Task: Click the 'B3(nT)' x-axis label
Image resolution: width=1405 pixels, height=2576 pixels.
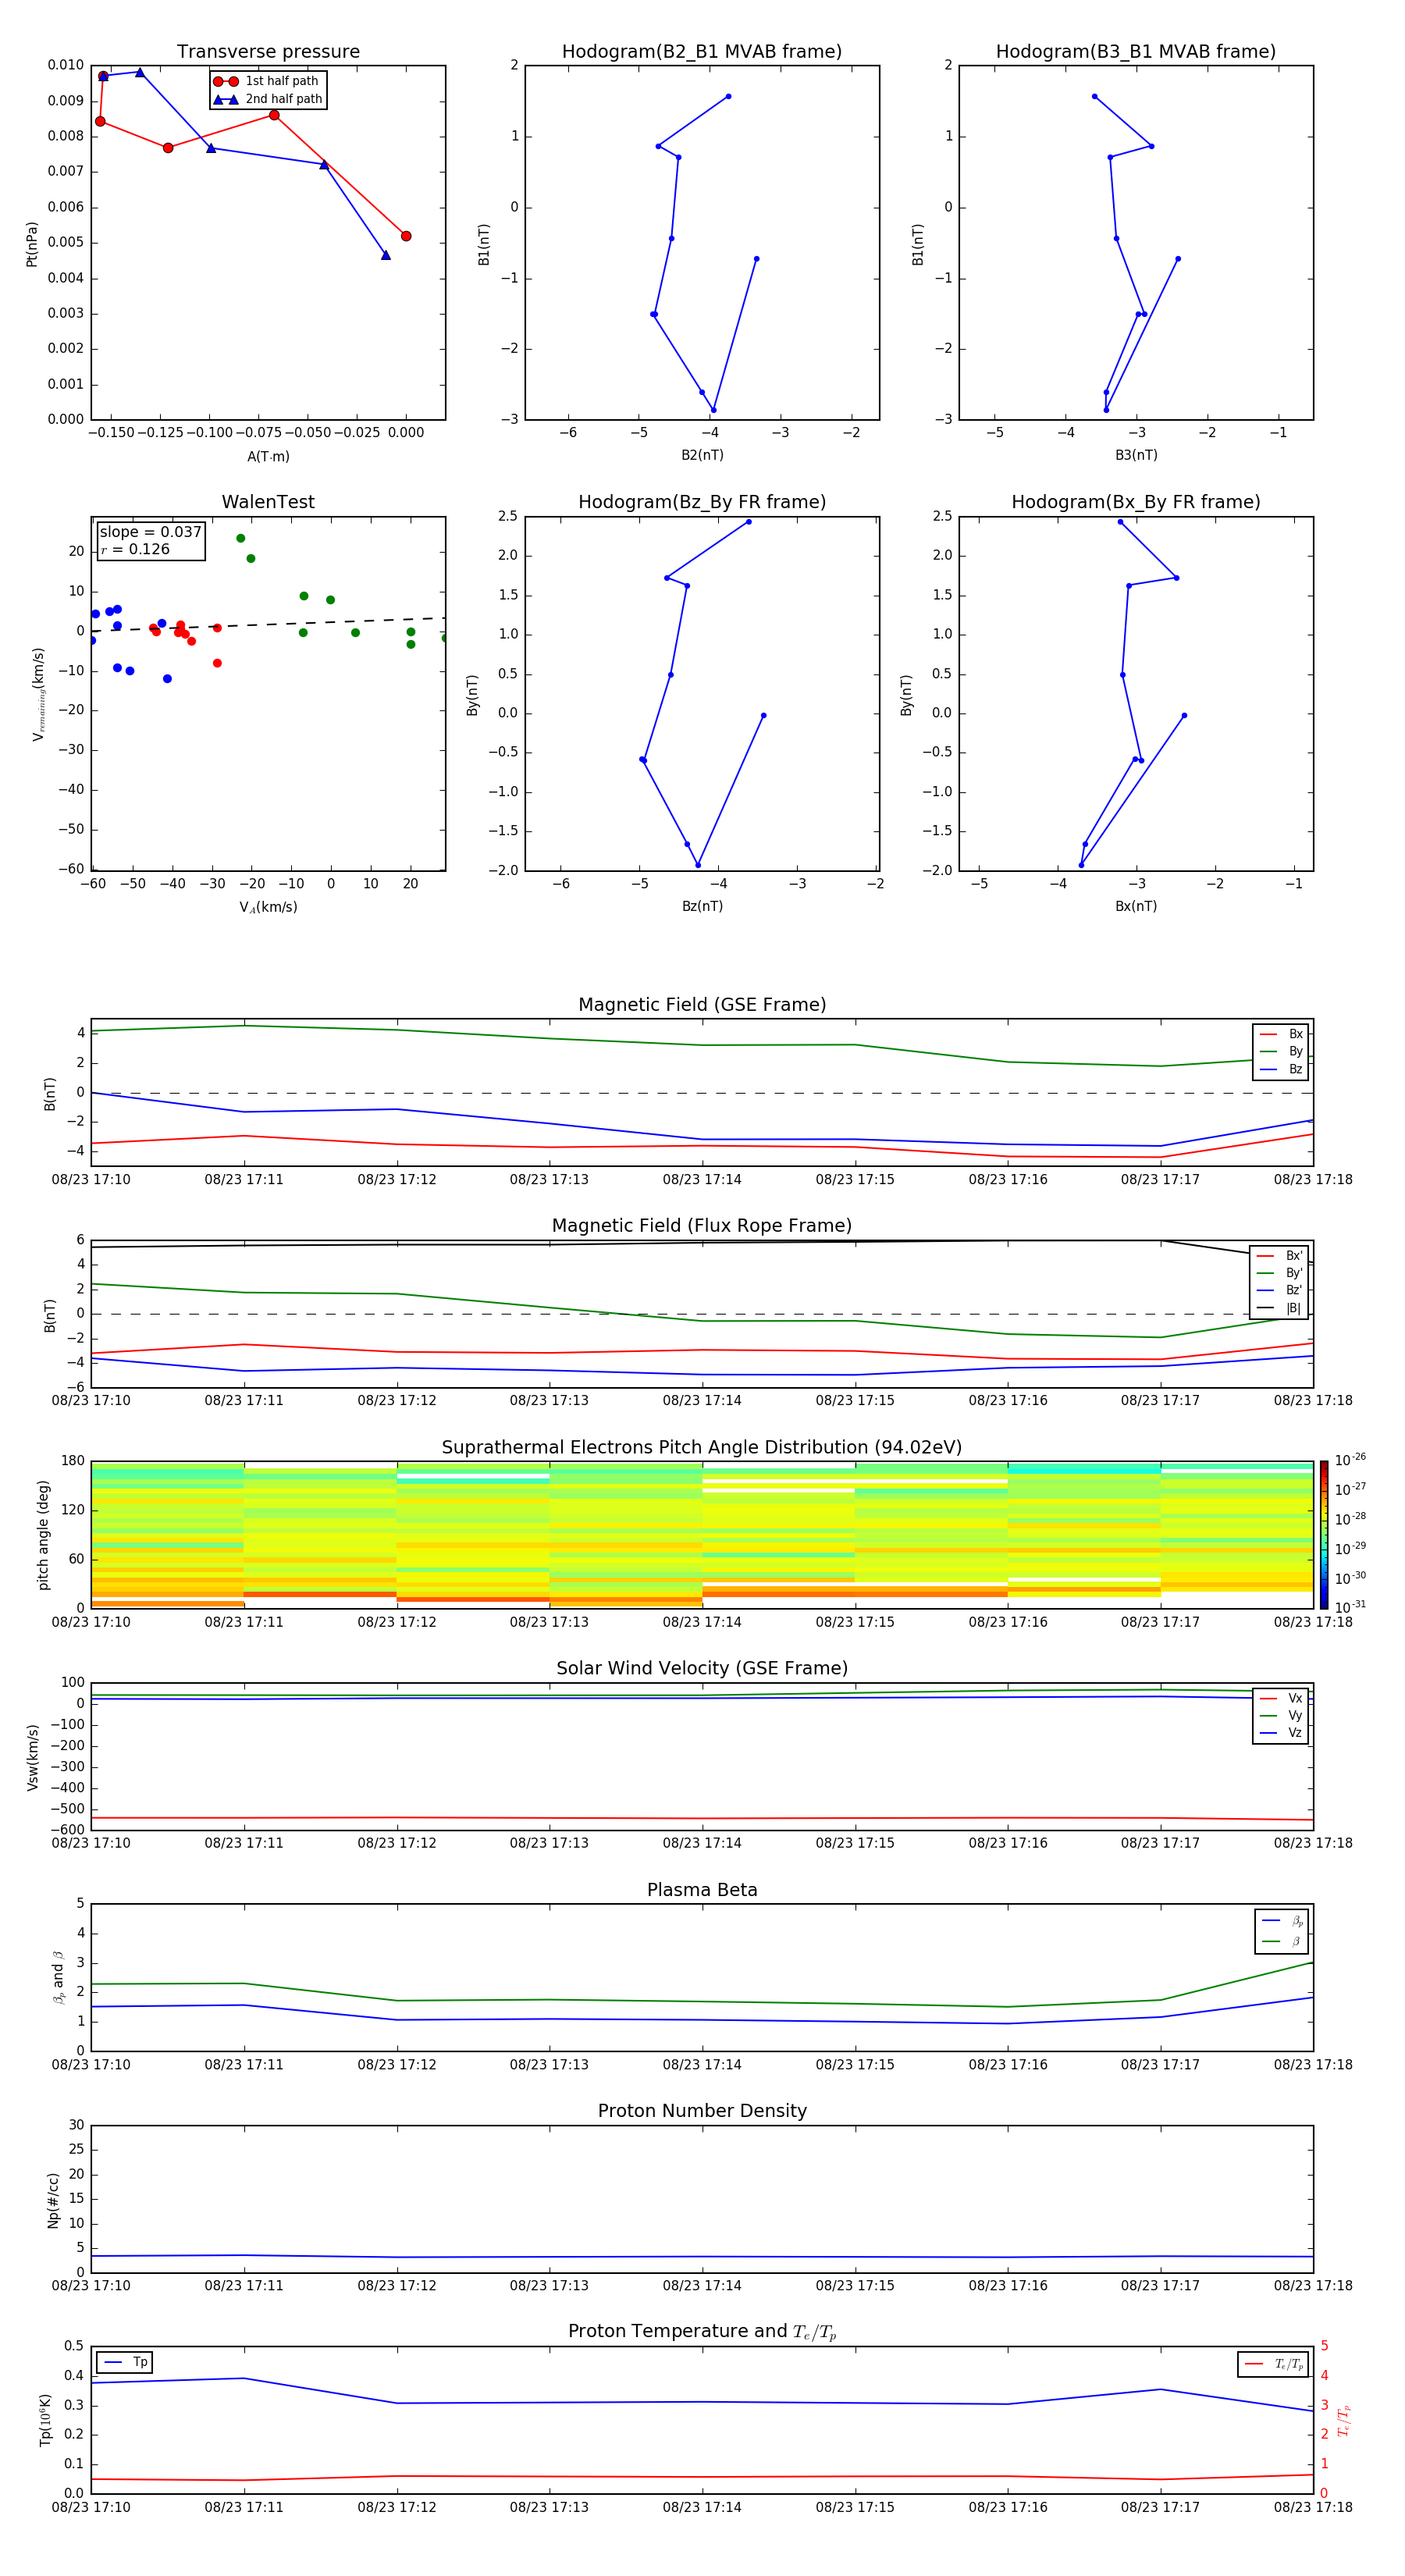Action: pos(1136,455)
